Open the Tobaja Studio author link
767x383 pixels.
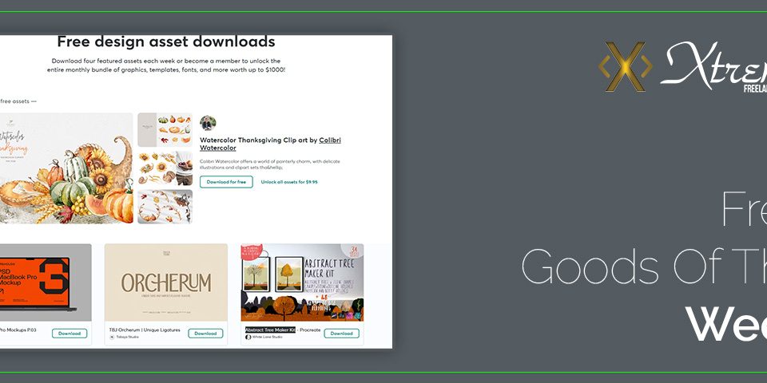pos(127,337)
